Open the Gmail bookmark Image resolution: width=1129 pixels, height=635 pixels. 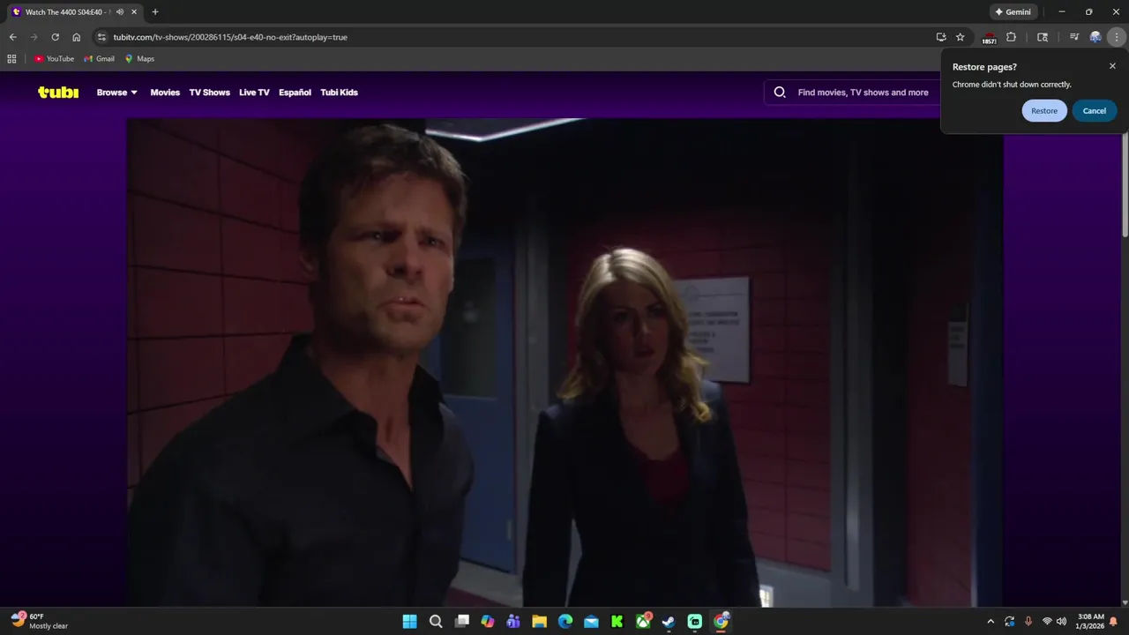(99, 59)
